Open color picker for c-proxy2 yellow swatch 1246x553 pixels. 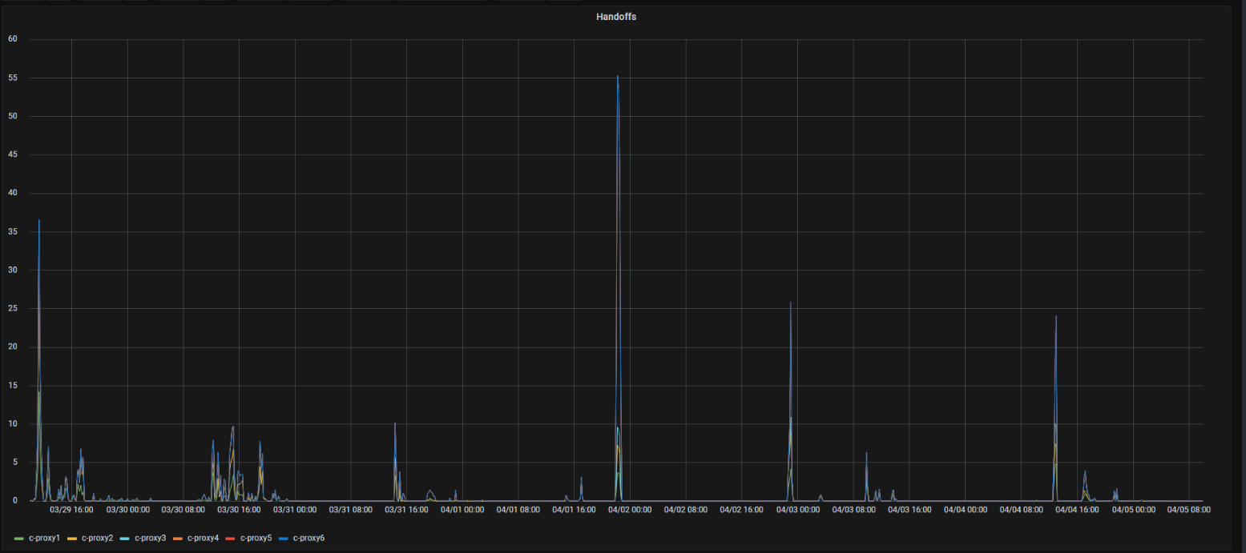[72, 539]
